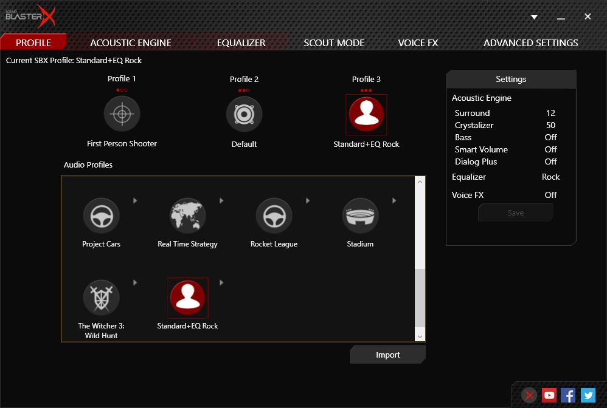Go to the Scout Mode tab

334,43
